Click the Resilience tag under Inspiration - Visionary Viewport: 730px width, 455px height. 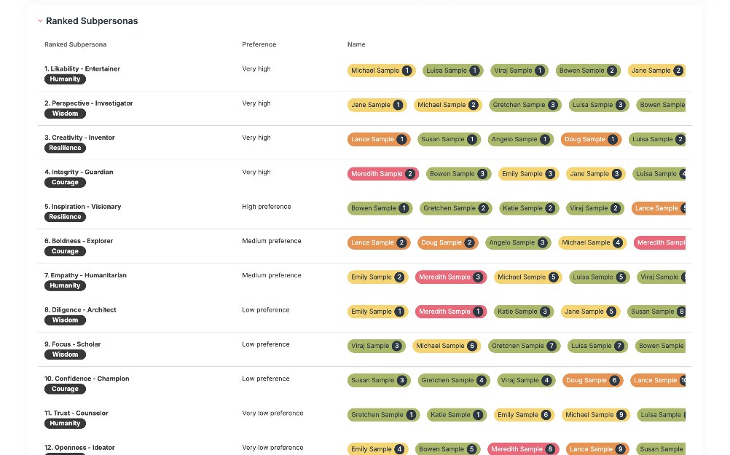pyautogui.click(x=65, y=217)
